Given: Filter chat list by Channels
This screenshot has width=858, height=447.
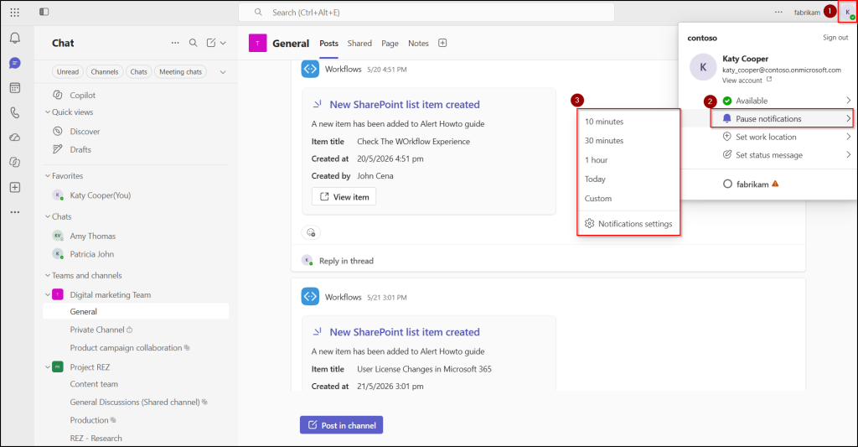Looking at the screenshot, I should [105, 72].
